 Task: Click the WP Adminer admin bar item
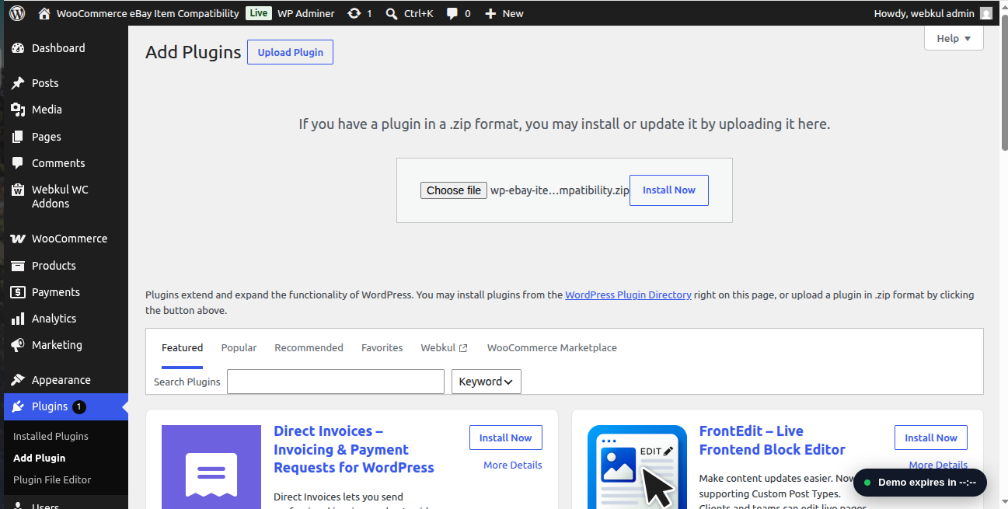[306, 13]
